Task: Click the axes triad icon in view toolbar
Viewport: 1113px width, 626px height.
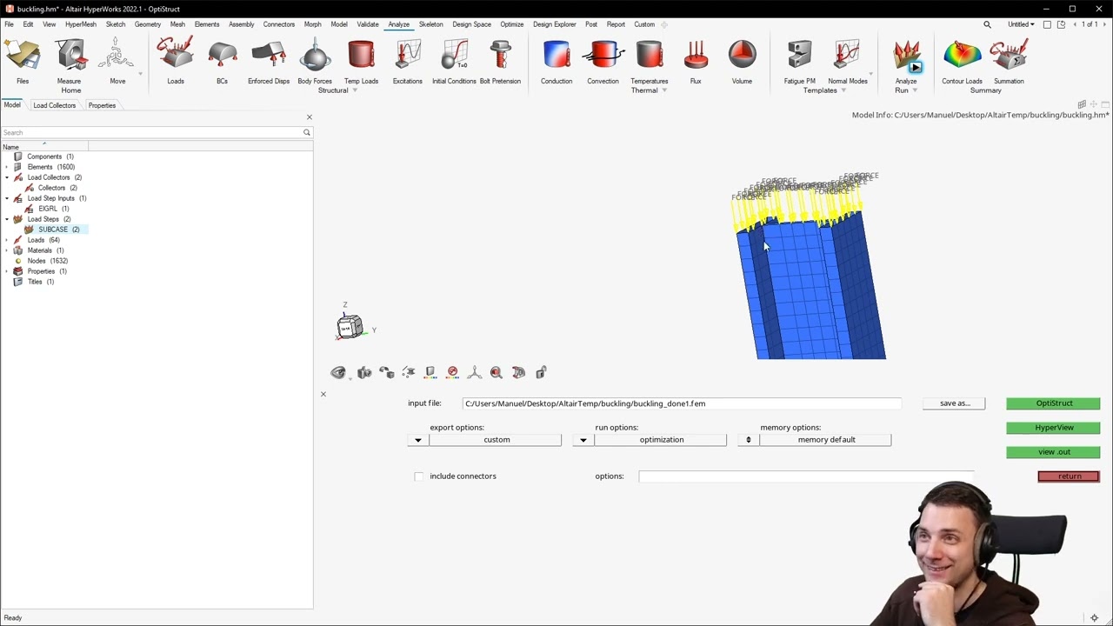Action: click(475, 372)
